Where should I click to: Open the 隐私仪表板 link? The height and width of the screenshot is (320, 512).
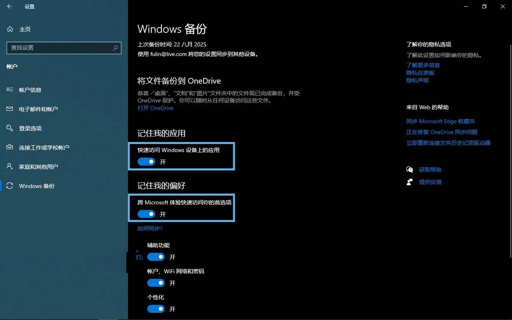(x=420, y=73)
